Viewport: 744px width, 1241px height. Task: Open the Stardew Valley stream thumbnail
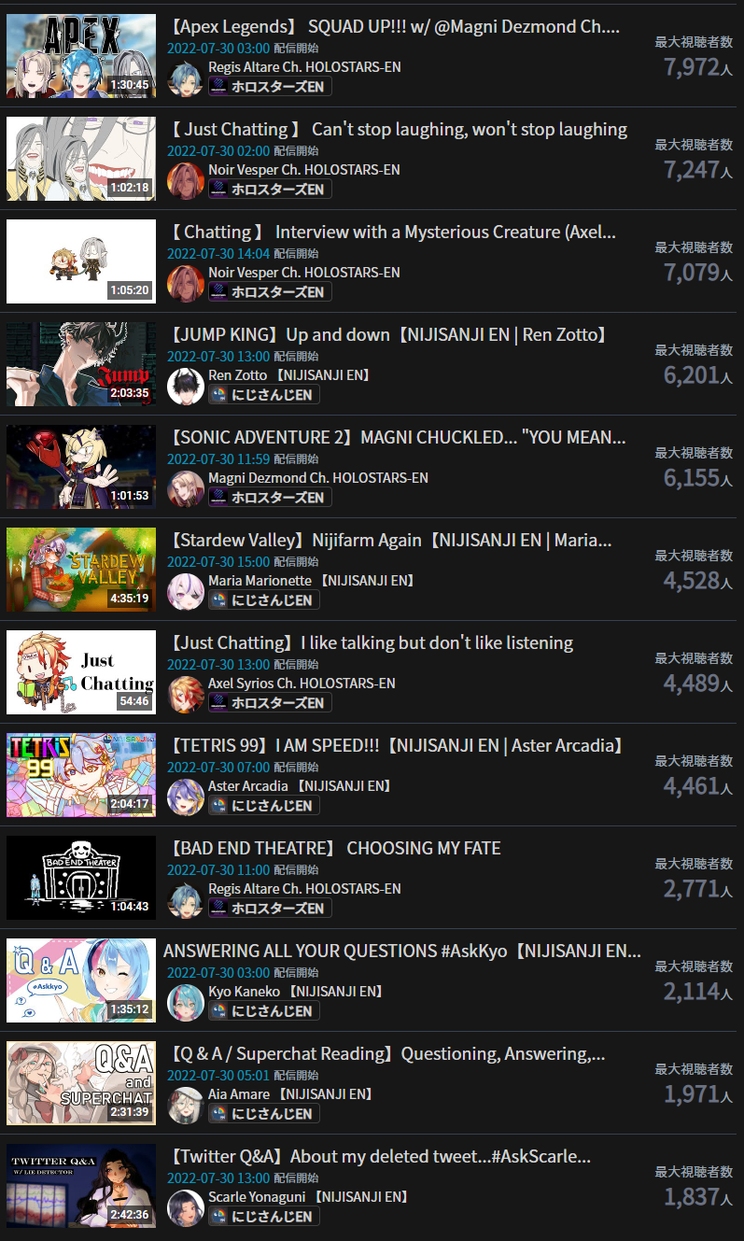tap(81, 570)
